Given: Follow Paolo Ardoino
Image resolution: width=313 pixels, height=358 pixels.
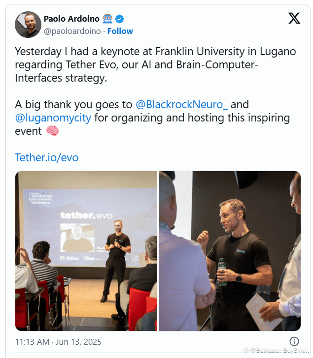Looking at the screenshot, I should coord(120,31).
